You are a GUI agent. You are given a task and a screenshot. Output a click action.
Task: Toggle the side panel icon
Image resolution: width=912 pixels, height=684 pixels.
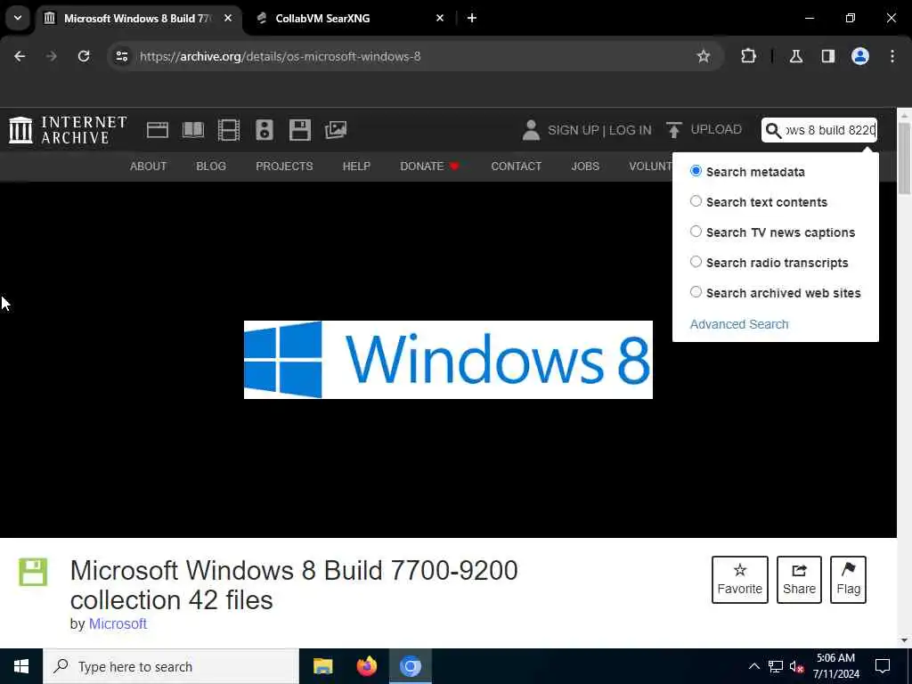coord(828,56)
